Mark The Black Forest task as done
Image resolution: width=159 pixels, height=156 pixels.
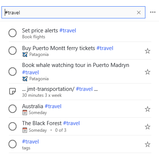tap(13, 126)
